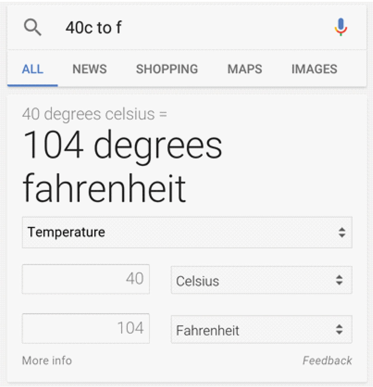Image resolution: width=373 pixels, height=387 pixels.
Task: Click the up-down arrows beside Fahrenheit
Action: point(339,329)
